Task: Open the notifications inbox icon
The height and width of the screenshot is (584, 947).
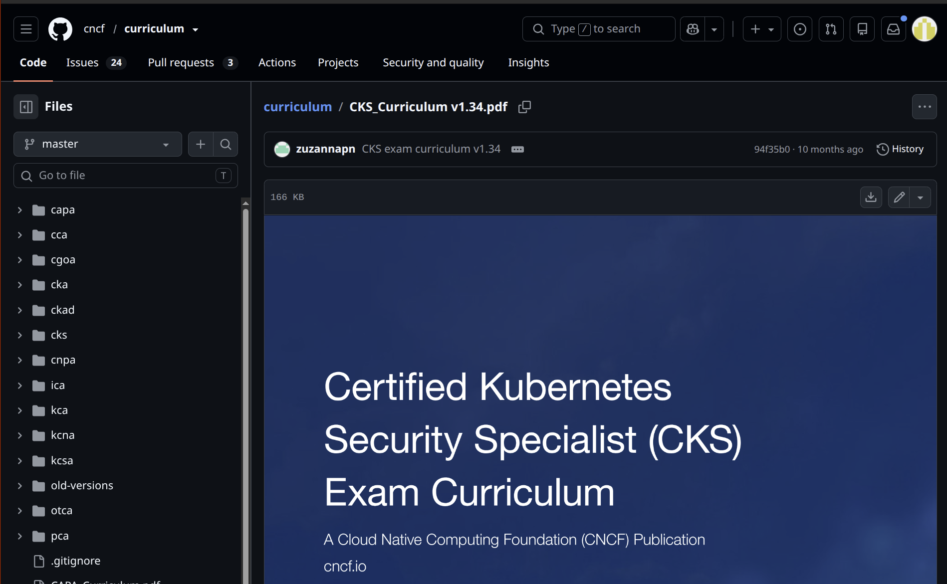Action: [x=894, y=29]
